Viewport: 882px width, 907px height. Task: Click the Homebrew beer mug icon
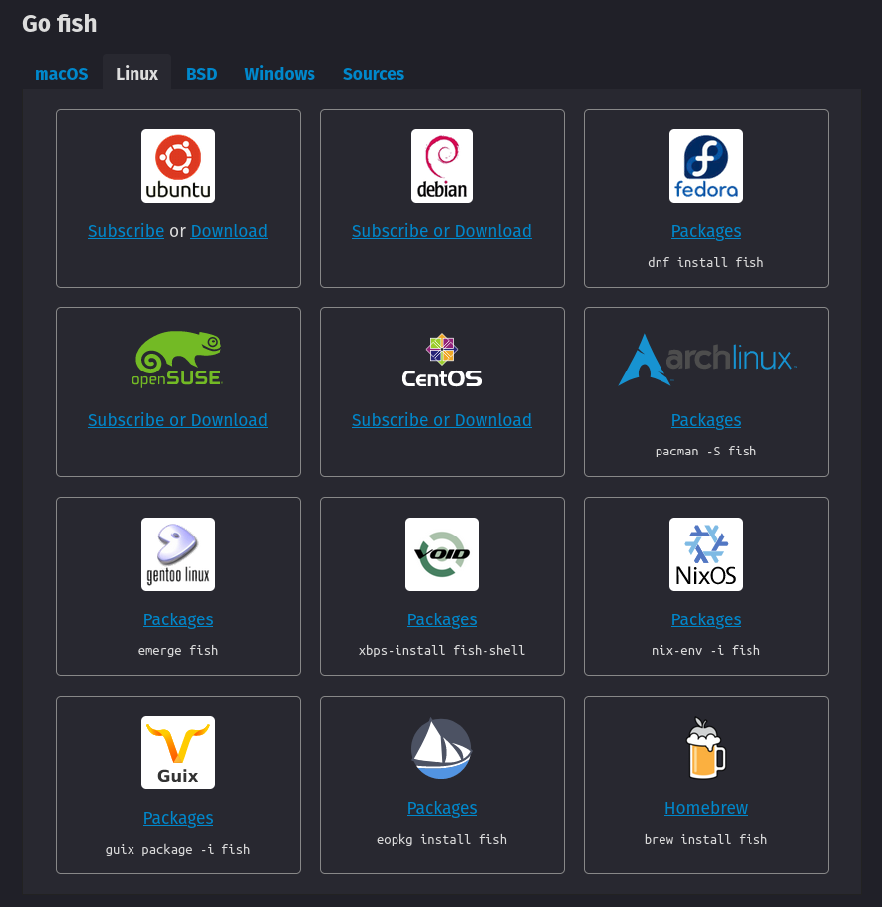coord(705,748)
